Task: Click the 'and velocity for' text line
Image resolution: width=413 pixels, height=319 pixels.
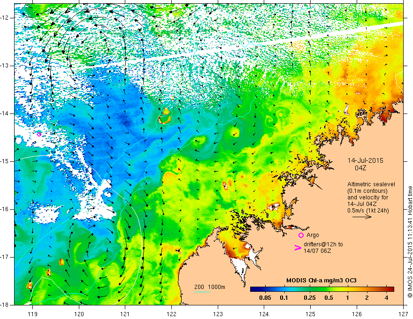Action: pyautogui.click(x=367, y=197)
